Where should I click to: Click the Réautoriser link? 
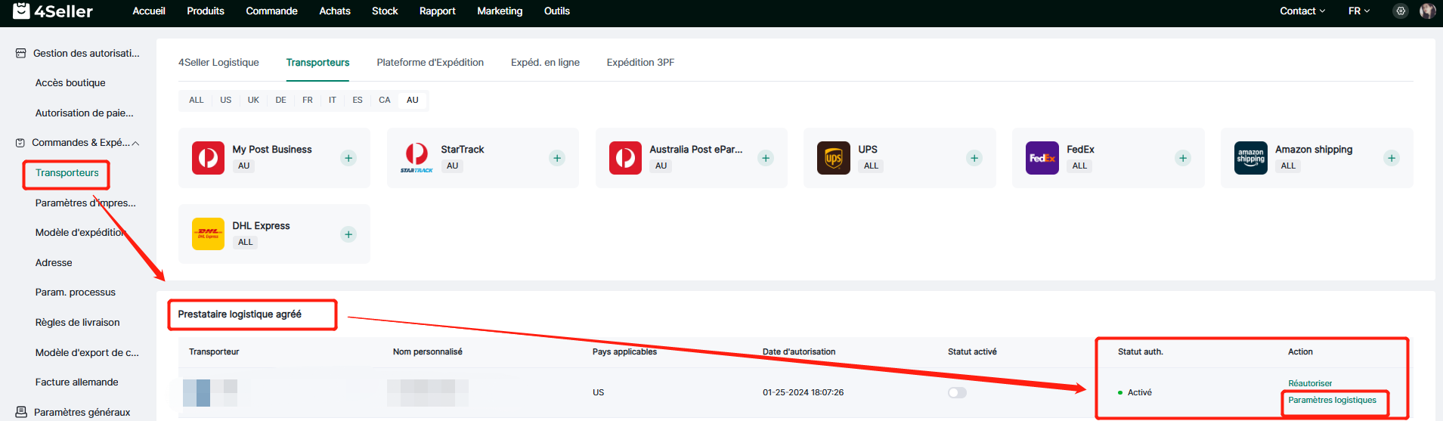click(1310, 383)
